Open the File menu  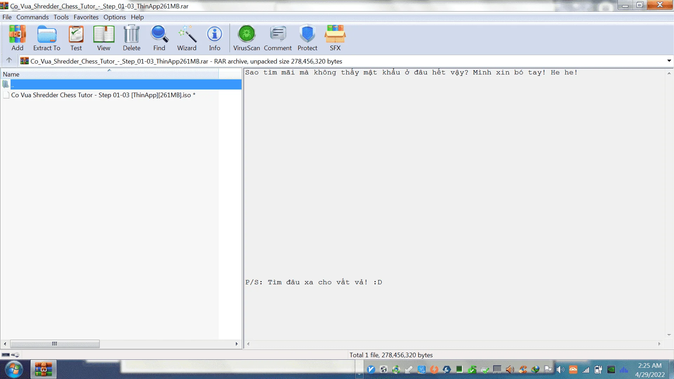coord(7,17)
